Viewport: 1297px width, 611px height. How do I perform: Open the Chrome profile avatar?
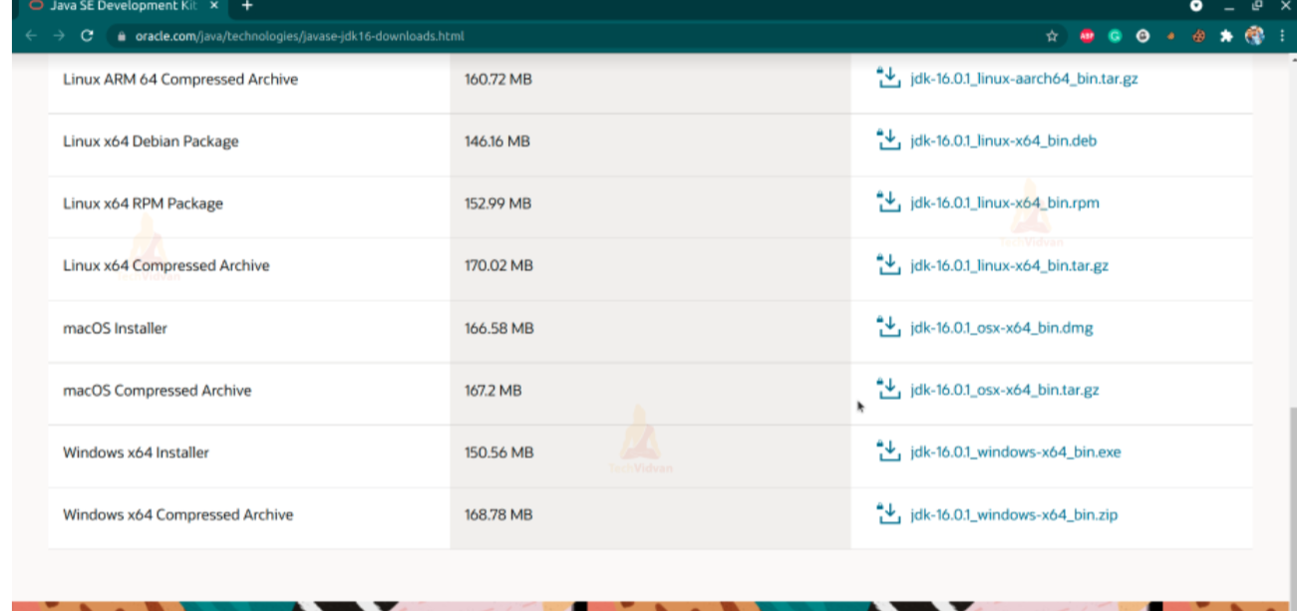tap(1254, 35)
